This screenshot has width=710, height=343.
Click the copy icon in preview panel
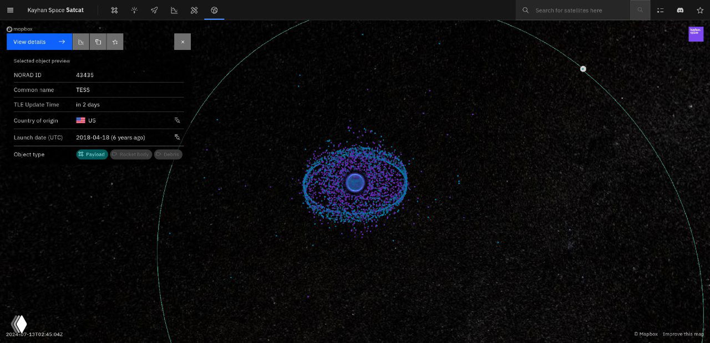(98, 42)
